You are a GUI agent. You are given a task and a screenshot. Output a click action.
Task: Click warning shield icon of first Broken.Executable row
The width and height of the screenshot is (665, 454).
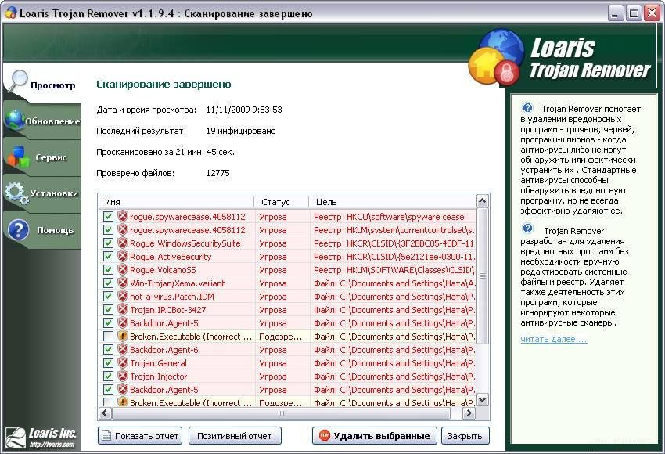(123, 336)
